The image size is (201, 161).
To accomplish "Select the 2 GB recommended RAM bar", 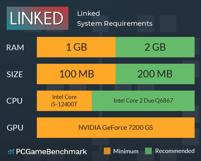I will tap(155, 47).
